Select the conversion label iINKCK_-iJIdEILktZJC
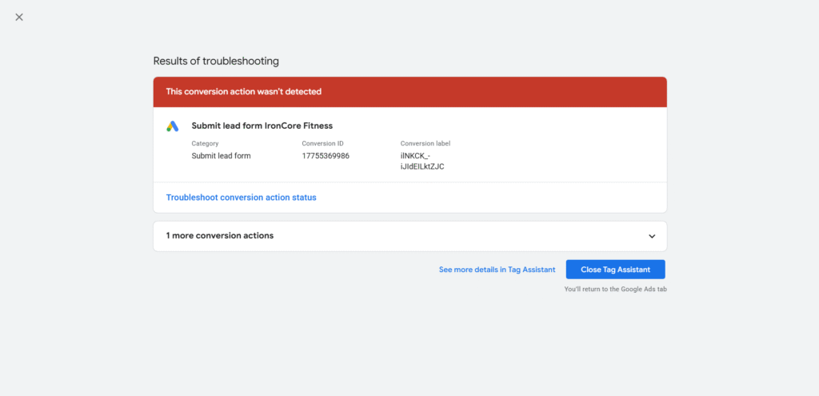Image resolution: width=819 pixels, height=396 pixels. (x=422, y=161)
